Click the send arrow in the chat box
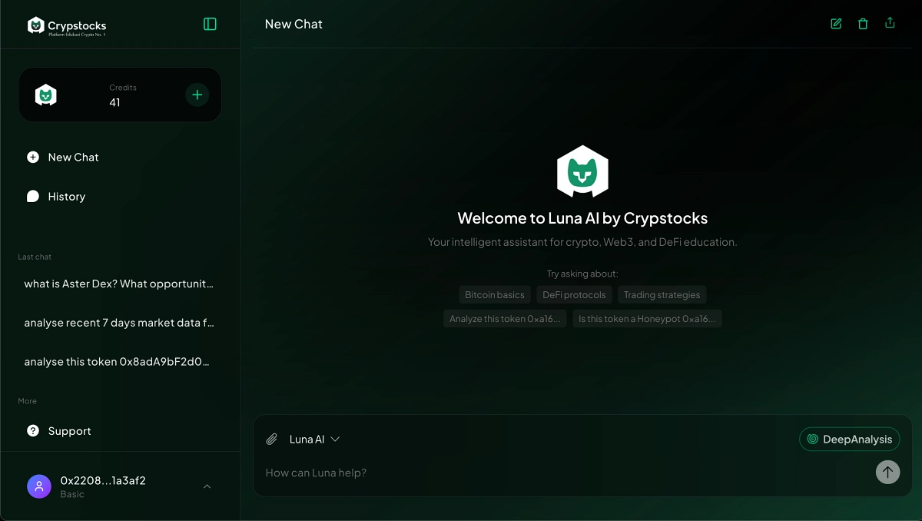The width and height of the screenshot is (922, 521). click(887, 472)
